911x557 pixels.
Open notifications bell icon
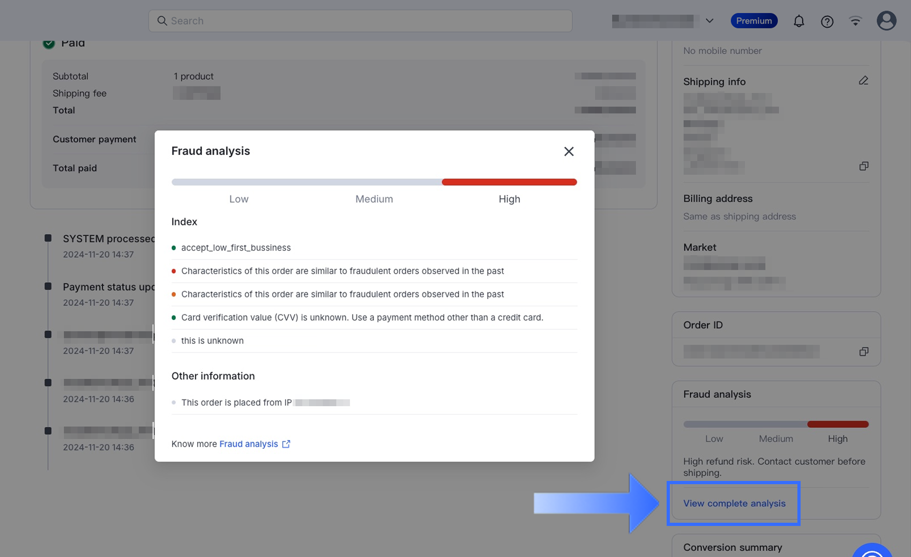coord(798,21)
